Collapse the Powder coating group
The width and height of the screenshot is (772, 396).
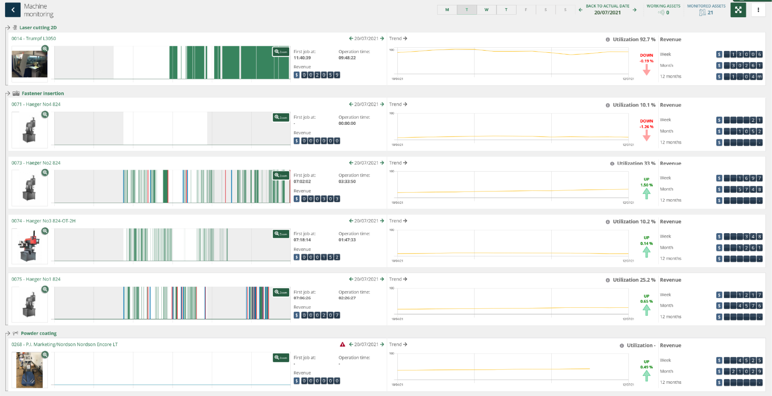[8, 333]
